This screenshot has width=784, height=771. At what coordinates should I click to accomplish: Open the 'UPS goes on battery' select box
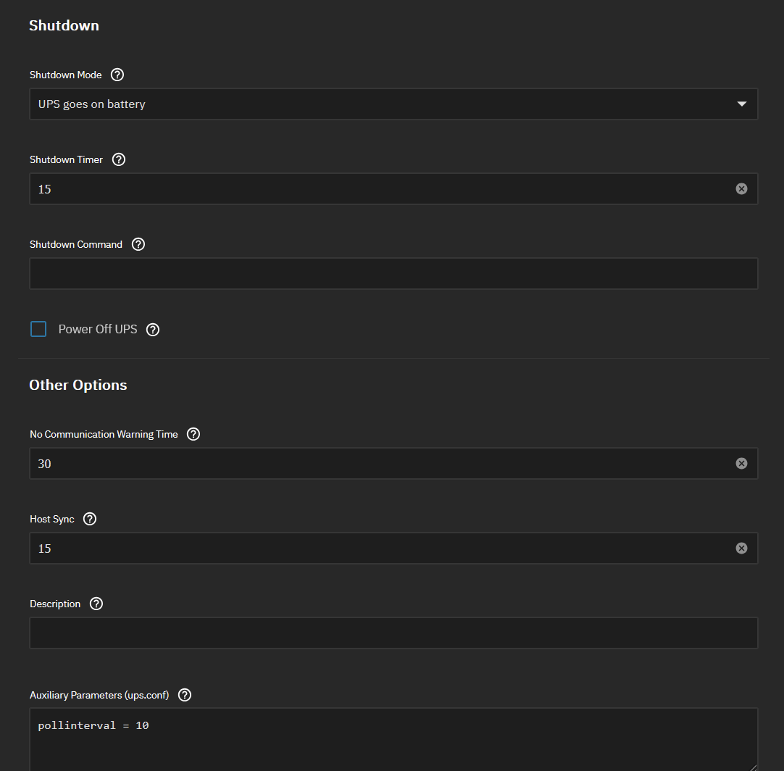[377, 104]
